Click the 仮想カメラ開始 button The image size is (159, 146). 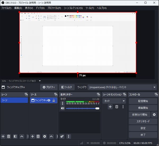pyautogui.click(x=140, y=115)
